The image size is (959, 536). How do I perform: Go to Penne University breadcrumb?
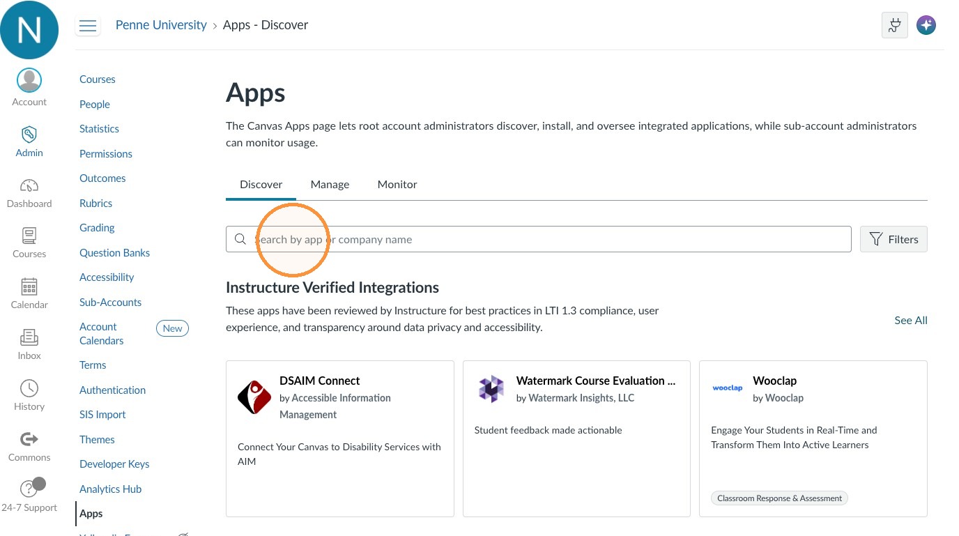(x=161, y=25)
